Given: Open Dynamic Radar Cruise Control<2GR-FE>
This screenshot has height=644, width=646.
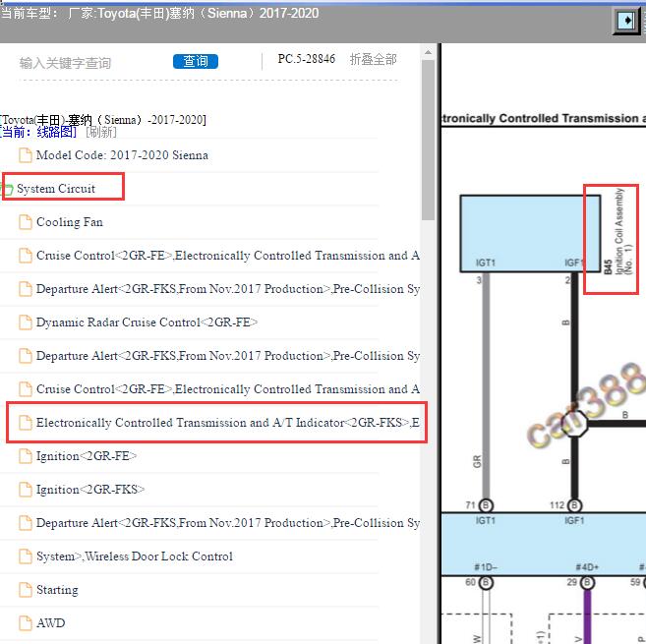Looking at the screenshot, I should tap(147, 322).
